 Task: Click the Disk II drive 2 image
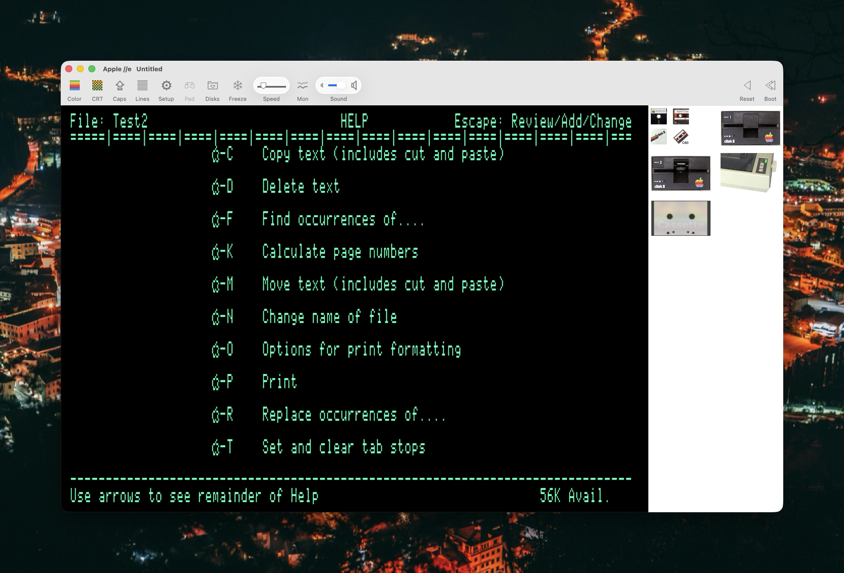tap(681, 174)
